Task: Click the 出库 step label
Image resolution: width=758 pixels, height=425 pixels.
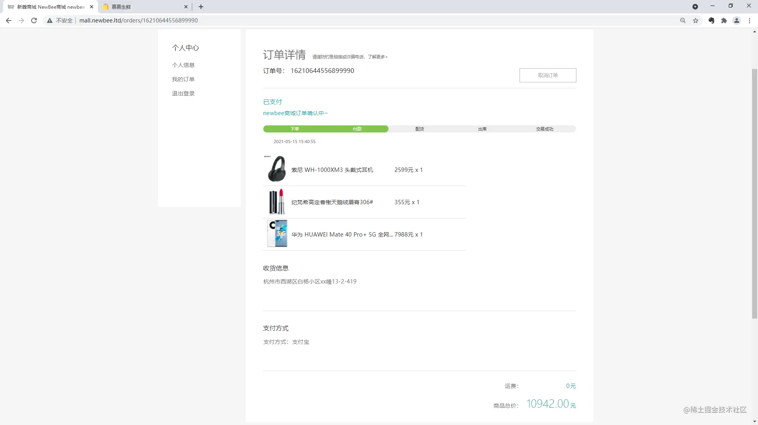Action: pyautogui.click(x=482, y=129)
